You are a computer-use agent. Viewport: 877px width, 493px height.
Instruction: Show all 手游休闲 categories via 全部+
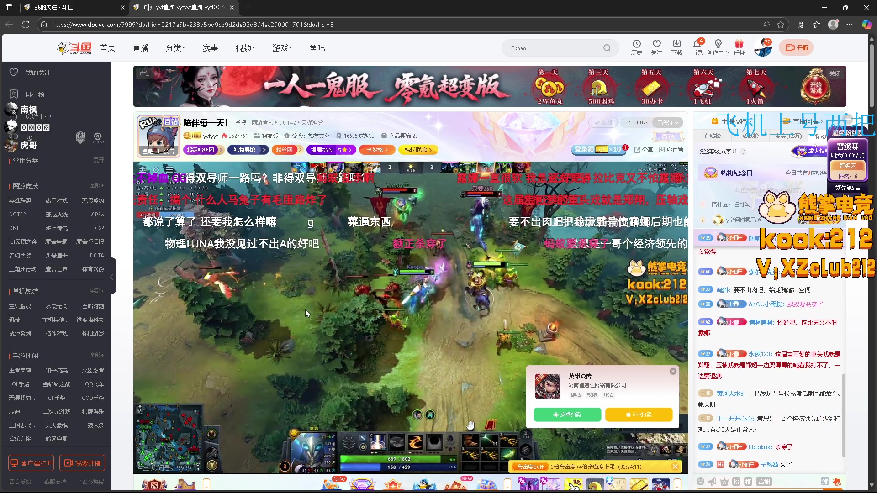pos(97,355)
